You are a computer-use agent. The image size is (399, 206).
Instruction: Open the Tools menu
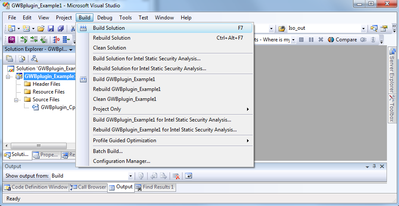coord(125,18)
